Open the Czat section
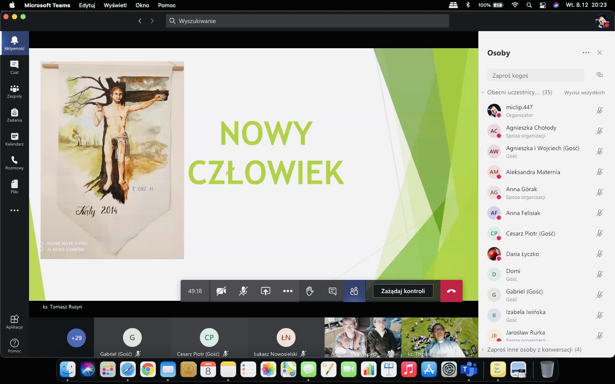The width and height of the screenshot is (615, 384). pos(15,67)
